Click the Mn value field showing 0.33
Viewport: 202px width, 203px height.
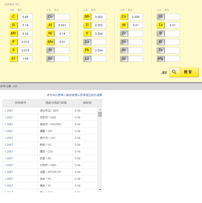tap(25, 34)
